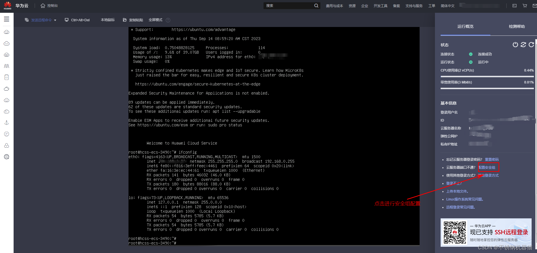Switch to 全屏模式 fullscreen mode
This screenshot has width=537, height=253.
155,20
